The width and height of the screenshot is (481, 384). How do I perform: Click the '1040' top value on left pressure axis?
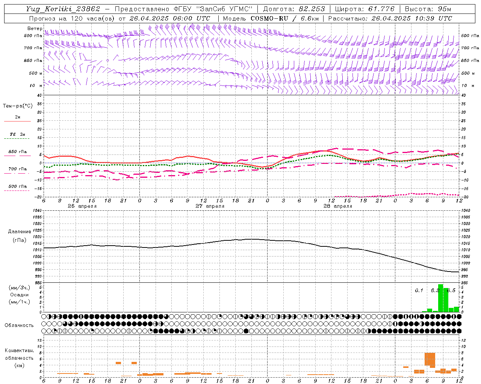pyautogui.click(x=37, y=210)
